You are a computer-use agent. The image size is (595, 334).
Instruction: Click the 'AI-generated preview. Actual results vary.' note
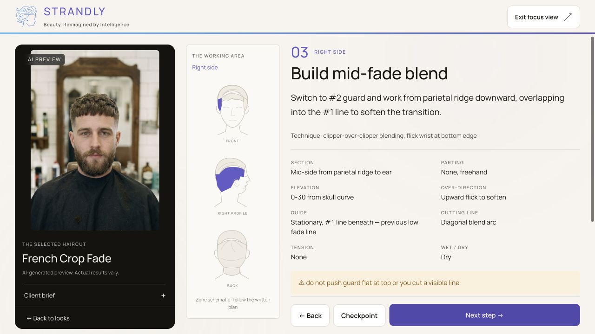(71, 273)
